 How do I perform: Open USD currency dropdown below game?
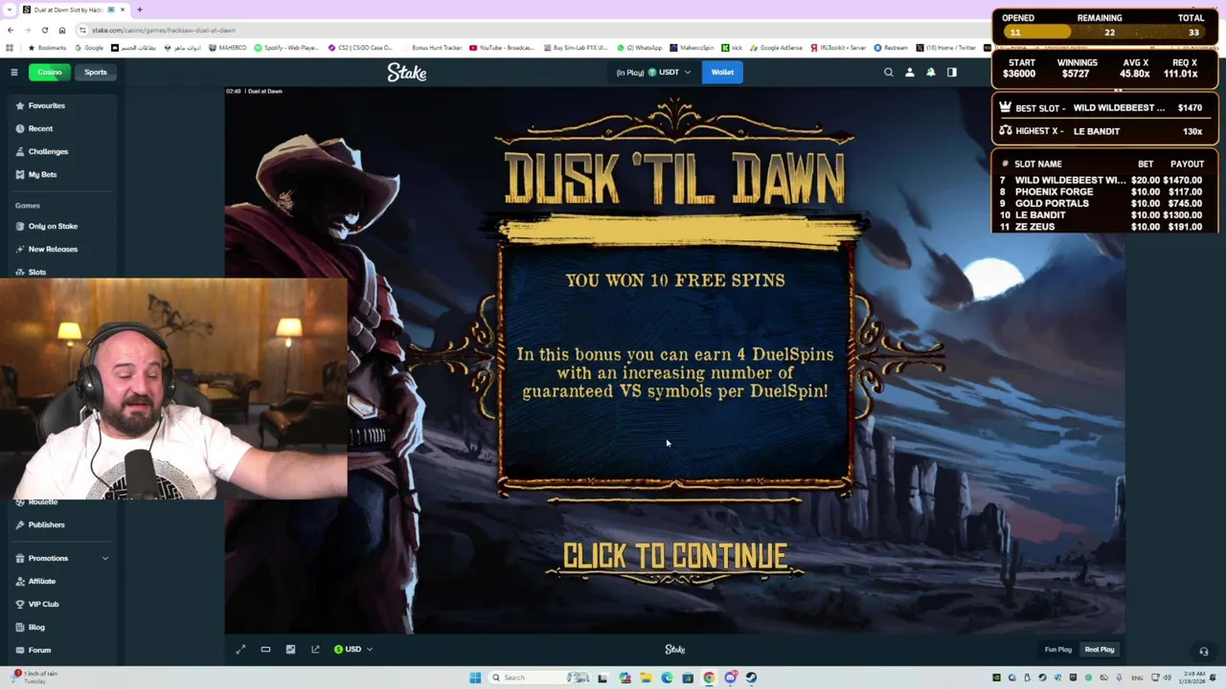[353, 649]
